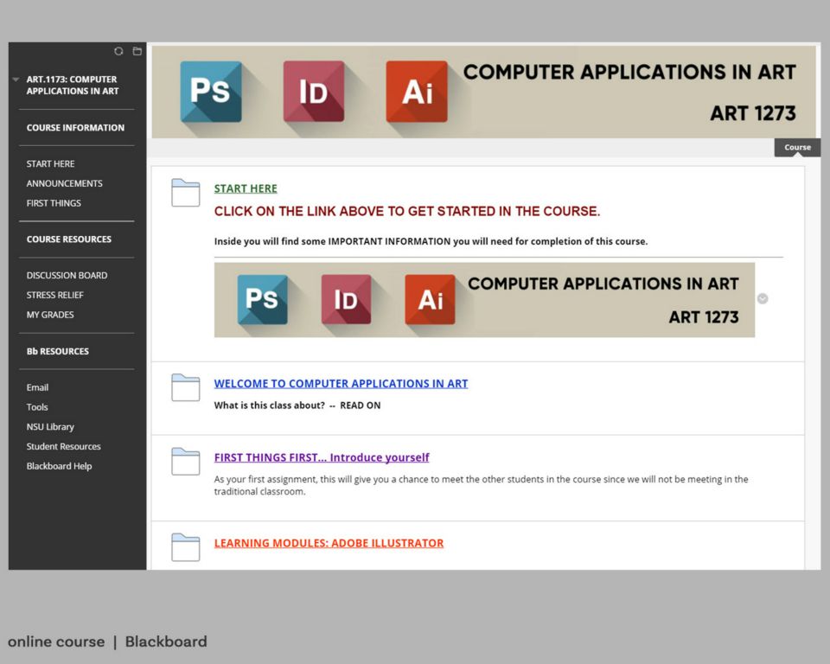
Task: Open Tools in the sidebar
Action: pyautogui.click(x=37, y=406)
